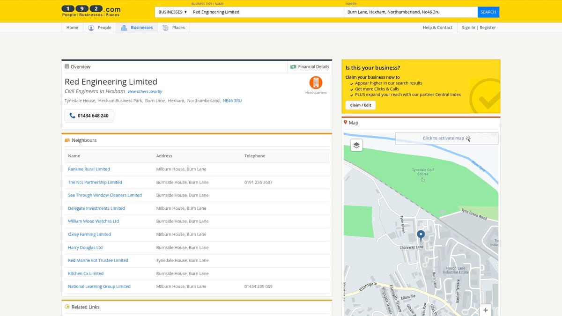Open the BUSINESSES search type dropdown
The width and height of the screenshot is (562, 316).
coord(172,12)
